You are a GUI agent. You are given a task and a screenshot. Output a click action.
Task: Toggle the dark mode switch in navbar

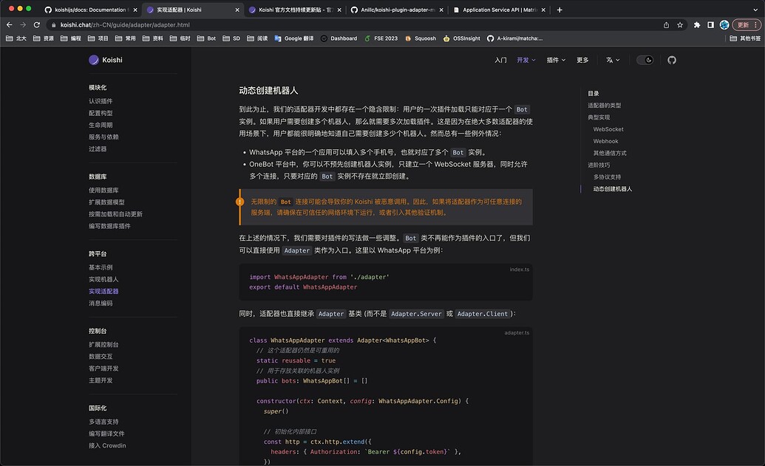coord(645,60)
